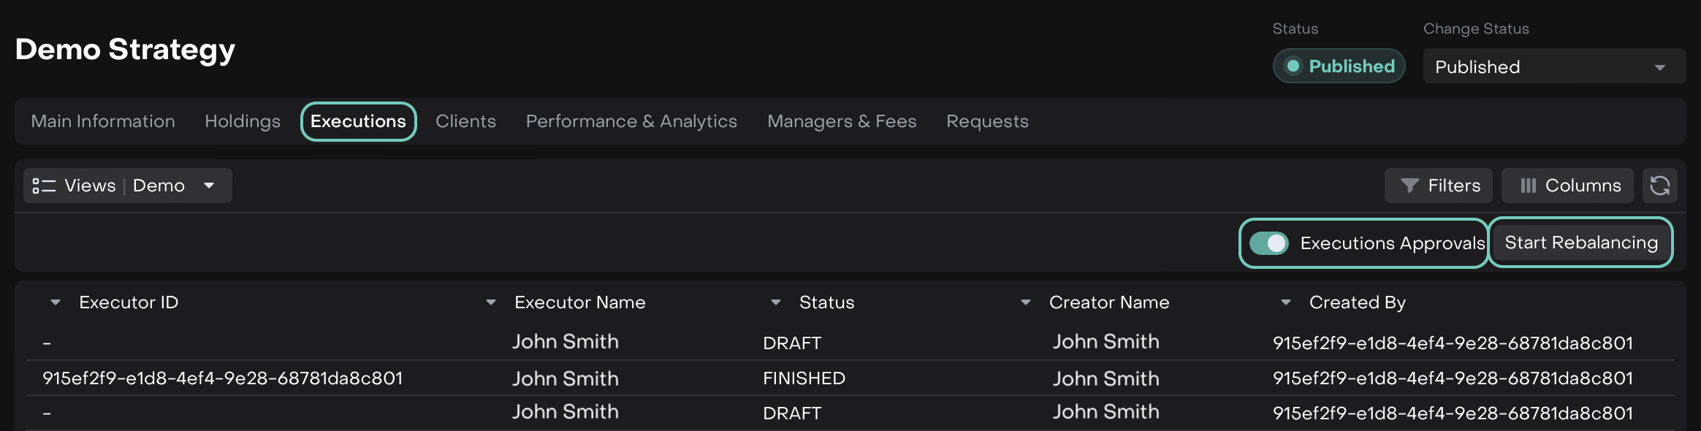The height and width of the screenshot is (431, 1701).
Task: Open the Columns chooser
Action: [x=1567, y=186]
